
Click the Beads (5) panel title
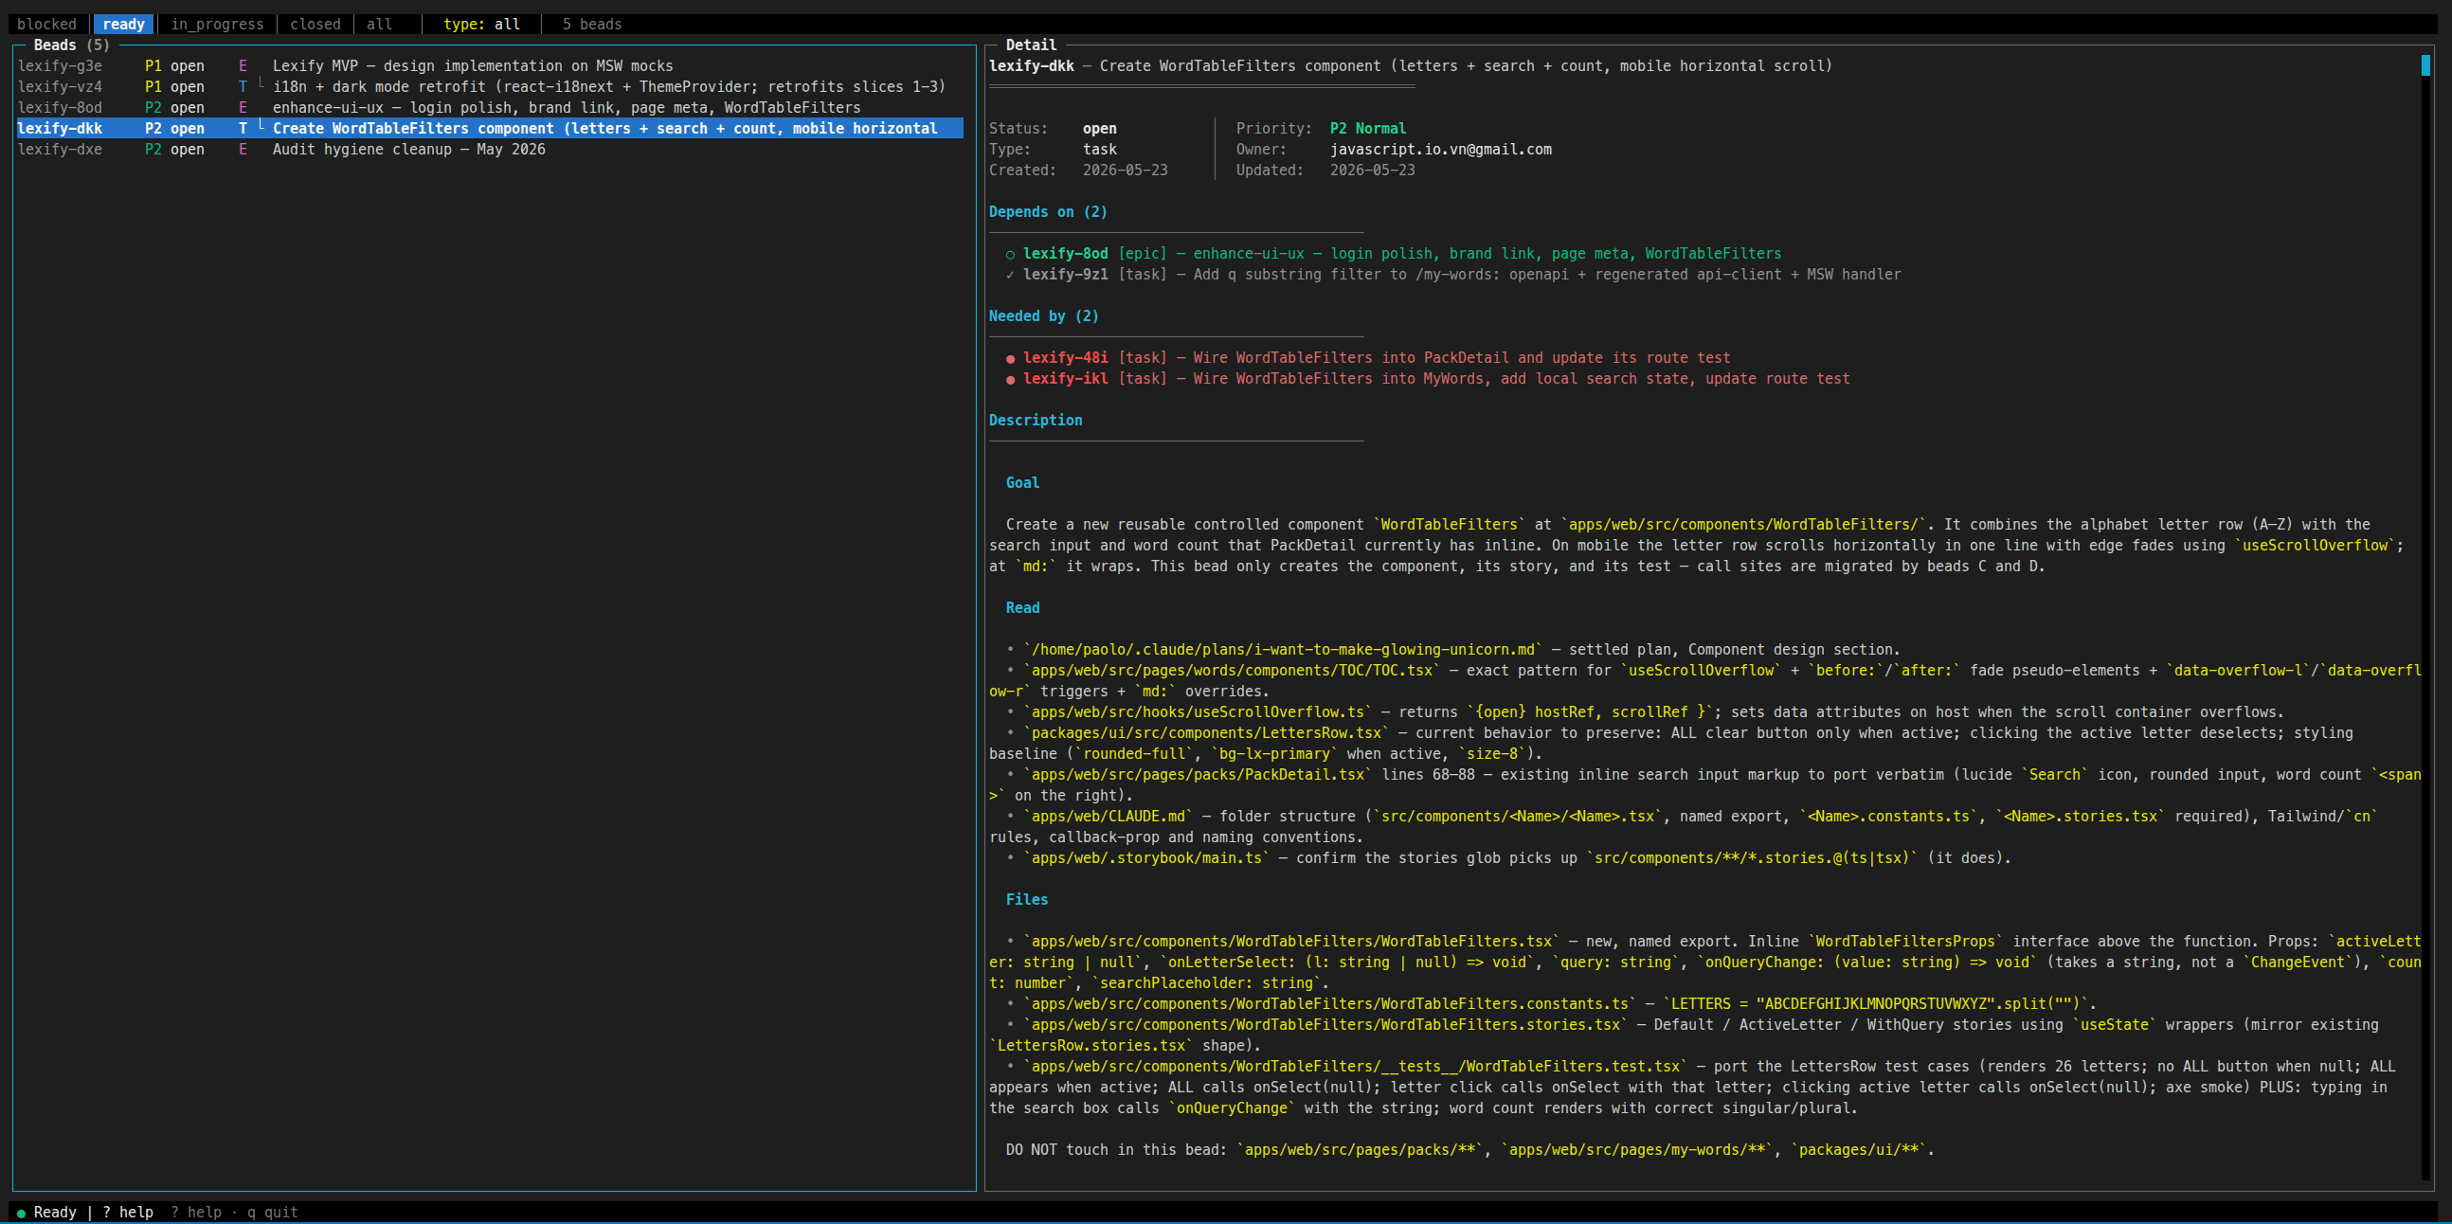(x=71, y=45)
